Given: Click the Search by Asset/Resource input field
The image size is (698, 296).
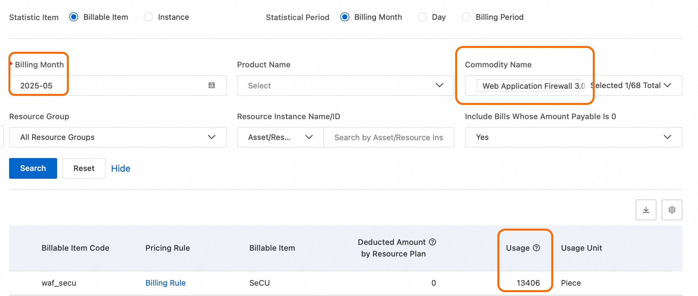Looking at the screenshot, I should pyautogui.click(x=389, y=137).
